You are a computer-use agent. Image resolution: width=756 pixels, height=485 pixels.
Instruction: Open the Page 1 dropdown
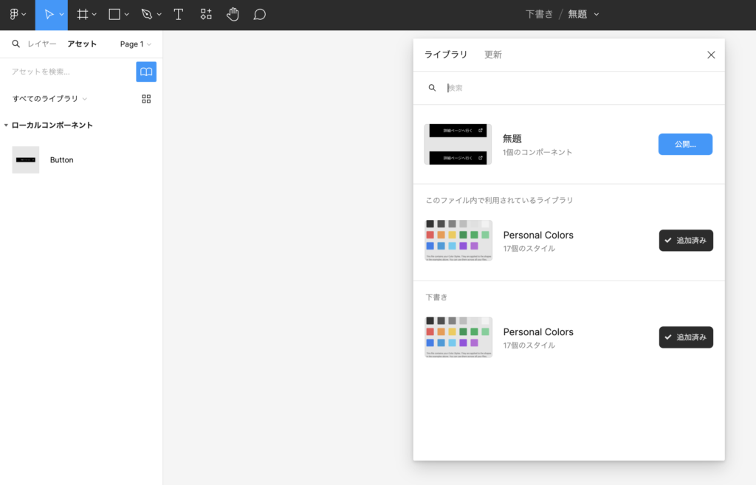135,44
